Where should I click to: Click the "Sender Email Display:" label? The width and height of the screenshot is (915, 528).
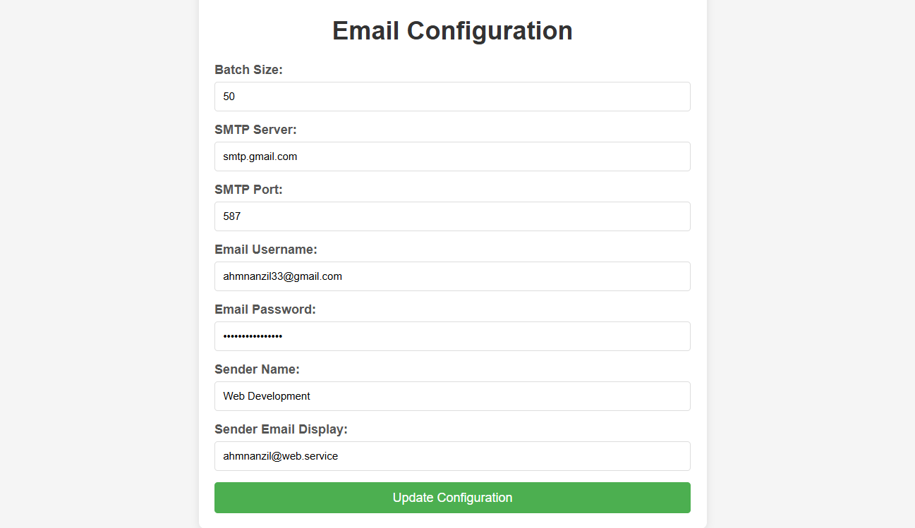pyautogui.click(x=281, y=429)
